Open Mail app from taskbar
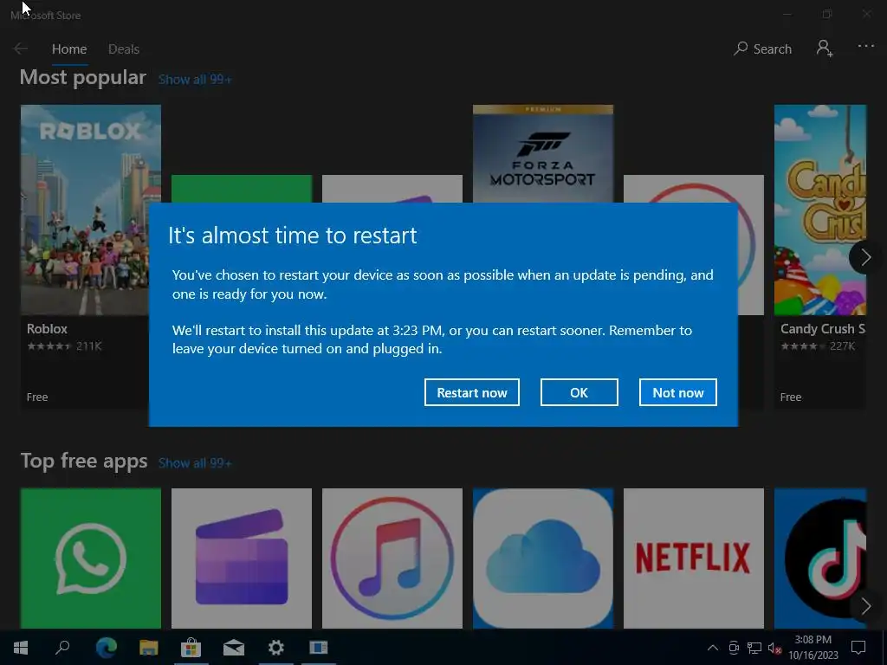Image resolution: width=887 pixels, height=665 pixels. click(234, 648)
